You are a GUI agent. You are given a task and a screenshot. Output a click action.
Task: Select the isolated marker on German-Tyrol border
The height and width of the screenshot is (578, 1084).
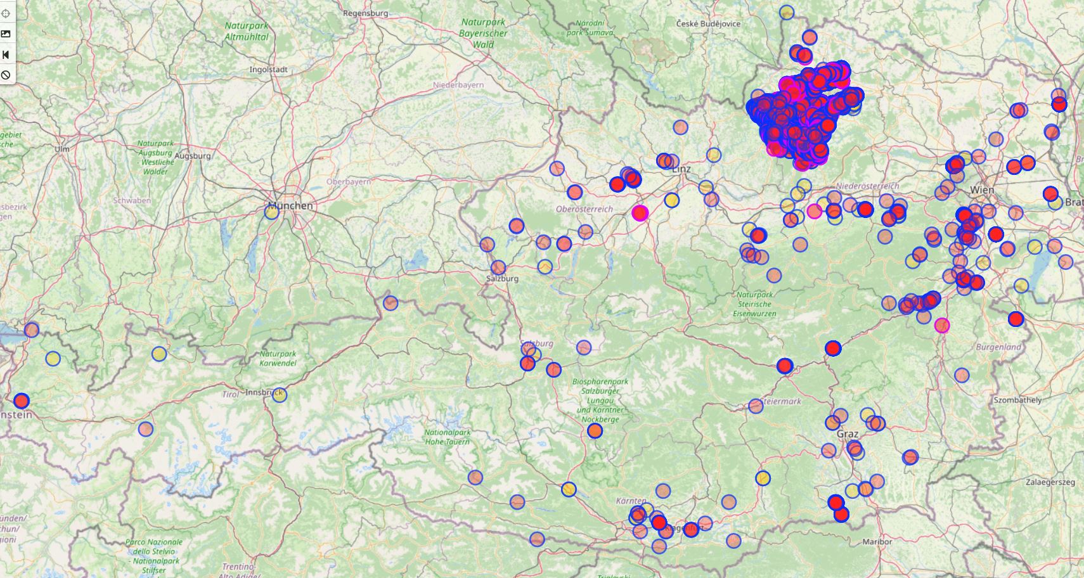[390, 303]
